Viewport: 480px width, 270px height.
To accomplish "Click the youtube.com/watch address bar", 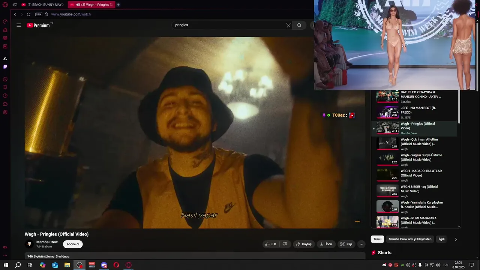I will pyautogui.click(x=71, y=14).
